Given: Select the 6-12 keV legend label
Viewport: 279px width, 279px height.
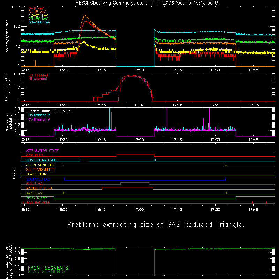Looking at the screenshot, I should coord(37,12).
